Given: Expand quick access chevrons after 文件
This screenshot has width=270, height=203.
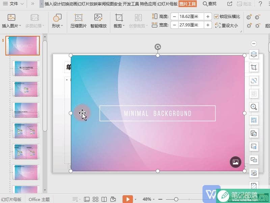Looking at the screenshot, I should 32,4.
